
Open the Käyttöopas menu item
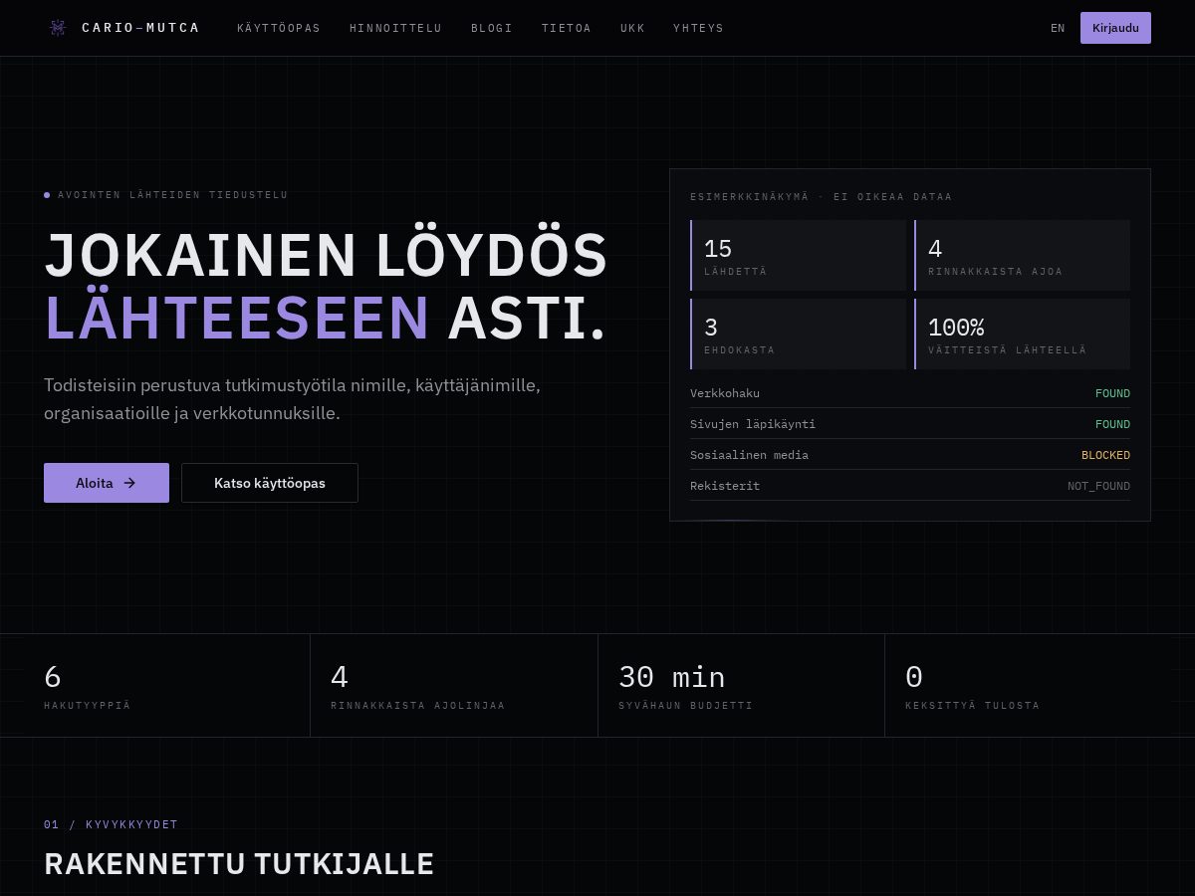point(279,28)
